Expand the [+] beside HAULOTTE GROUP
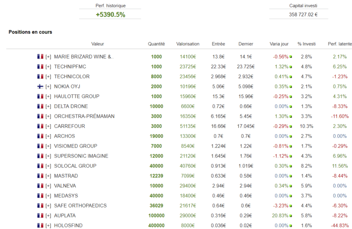 click(48, 97)
